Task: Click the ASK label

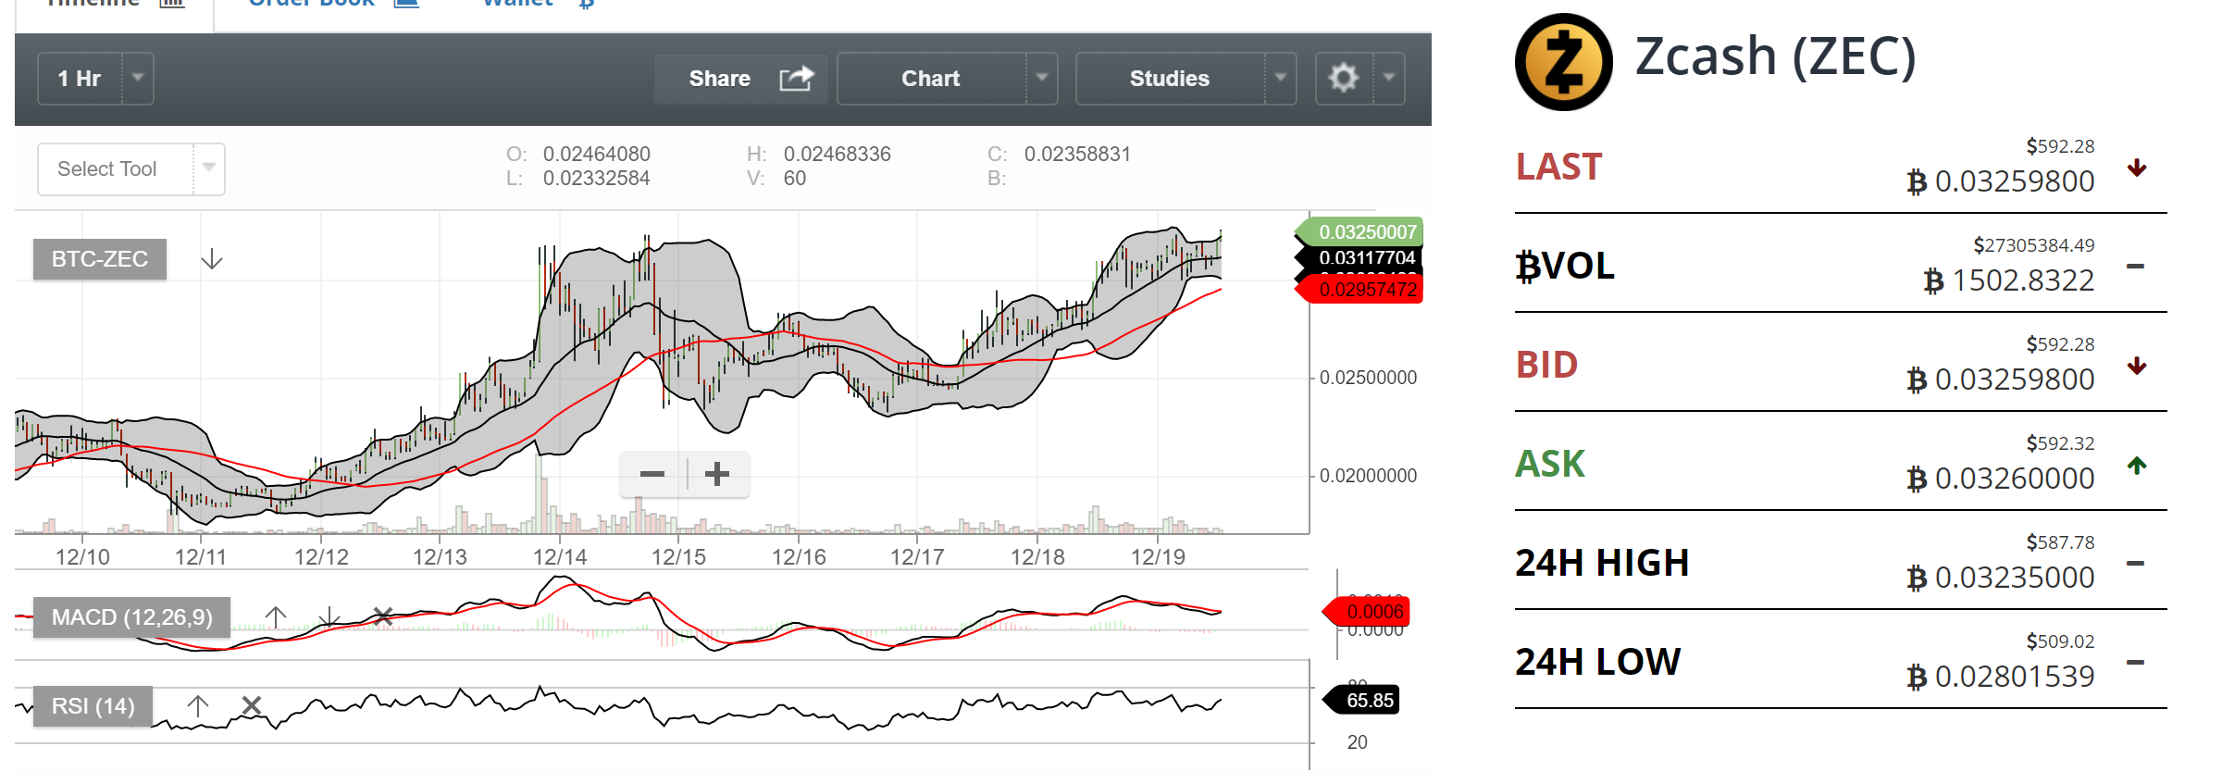Action: [x=1550, y=464]
